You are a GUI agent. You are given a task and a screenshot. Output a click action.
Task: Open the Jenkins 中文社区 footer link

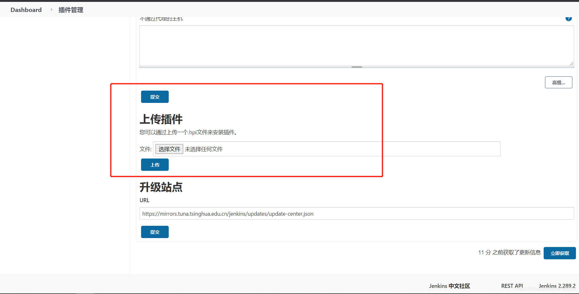(x=450, y=286)
